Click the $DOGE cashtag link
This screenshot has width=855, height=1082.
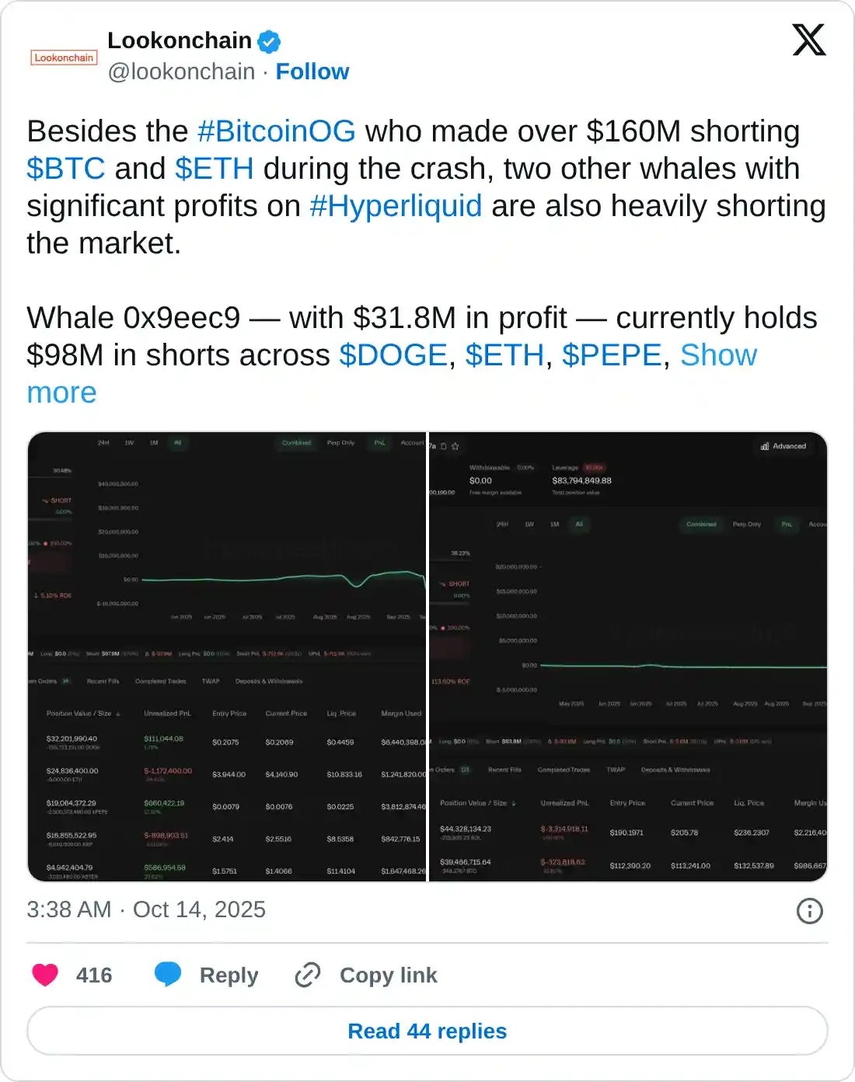click(x=393, y=355)
